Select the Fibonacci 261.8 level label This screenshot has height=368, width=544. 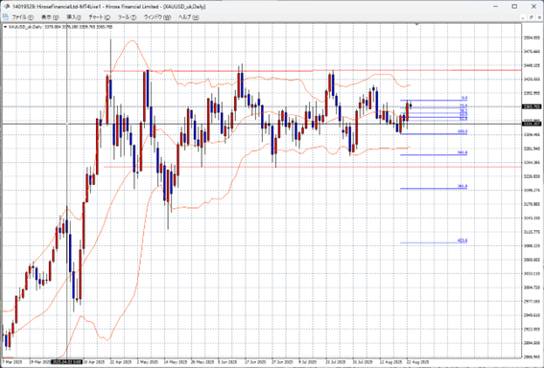[462, 187]
